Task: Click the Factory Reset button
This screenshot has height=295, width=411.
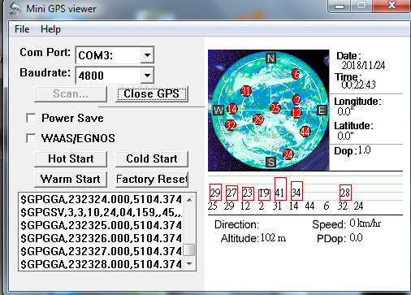Action: click(152, 179)
